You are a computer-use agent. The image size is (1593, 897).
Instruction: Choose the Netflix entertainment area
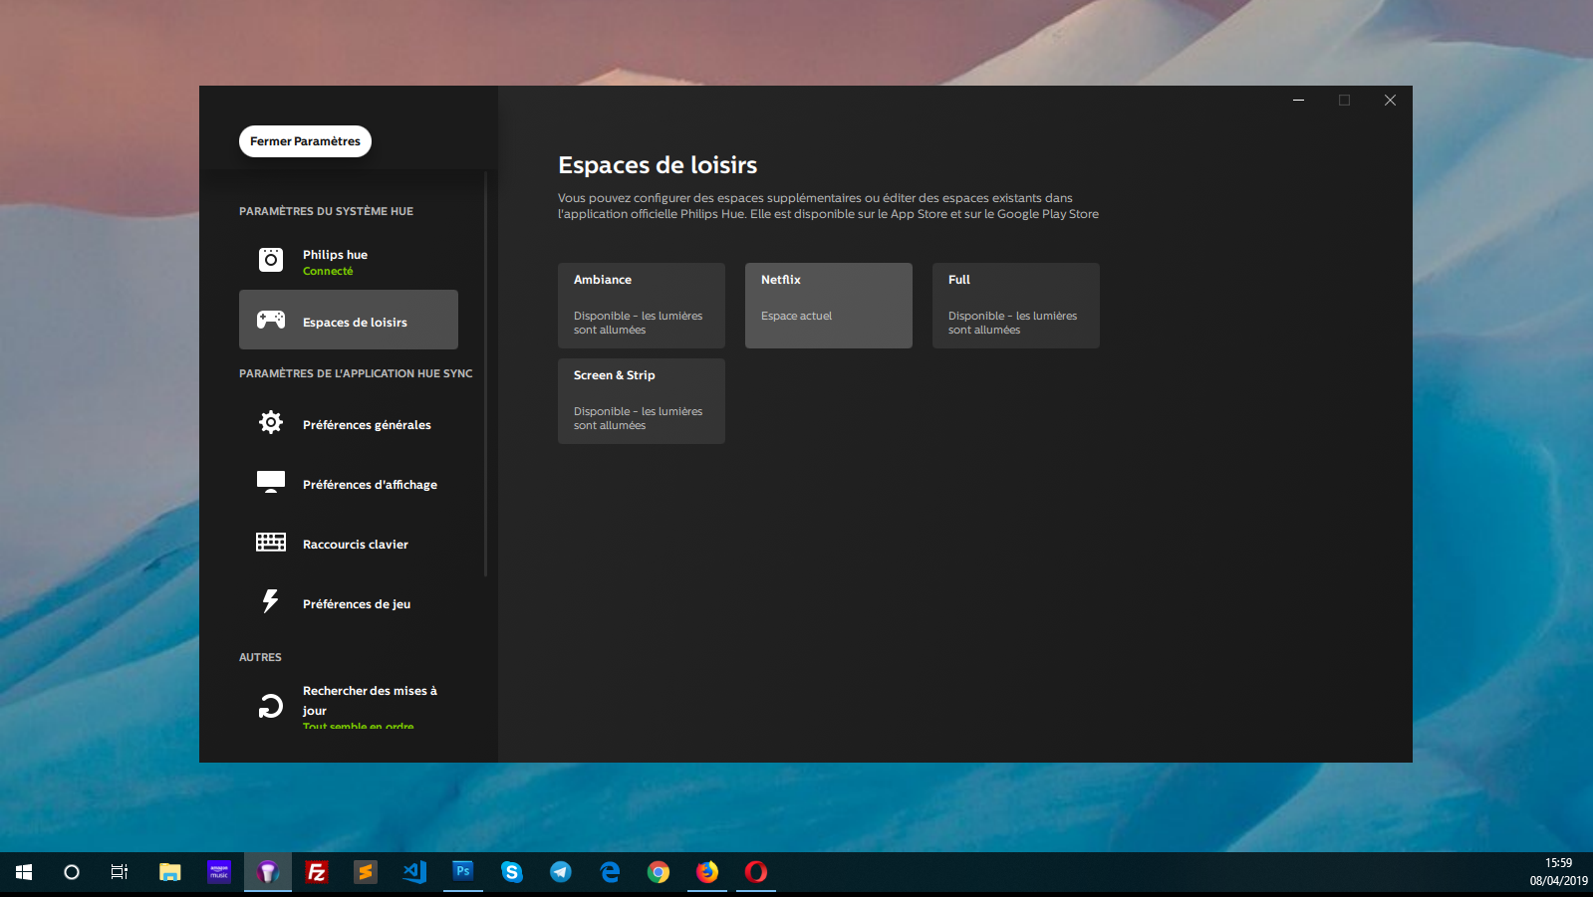[x=828, y=305]
